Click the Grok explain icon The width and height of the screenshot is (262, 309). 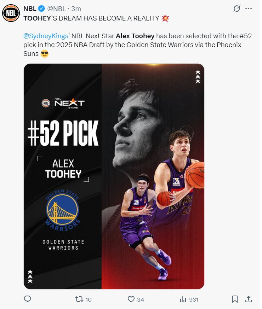(x=237, y=8)
